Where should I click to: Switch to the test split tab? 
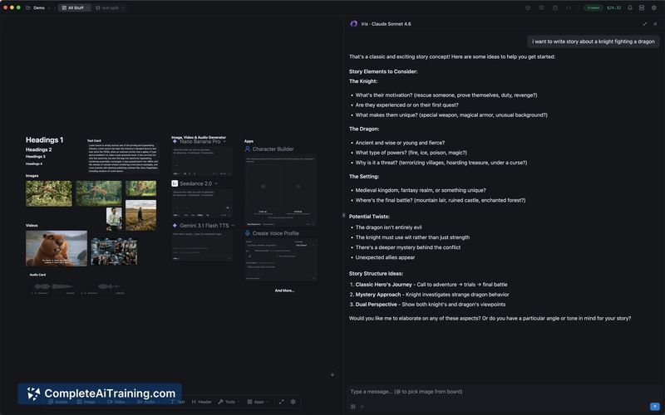(111, 7)
